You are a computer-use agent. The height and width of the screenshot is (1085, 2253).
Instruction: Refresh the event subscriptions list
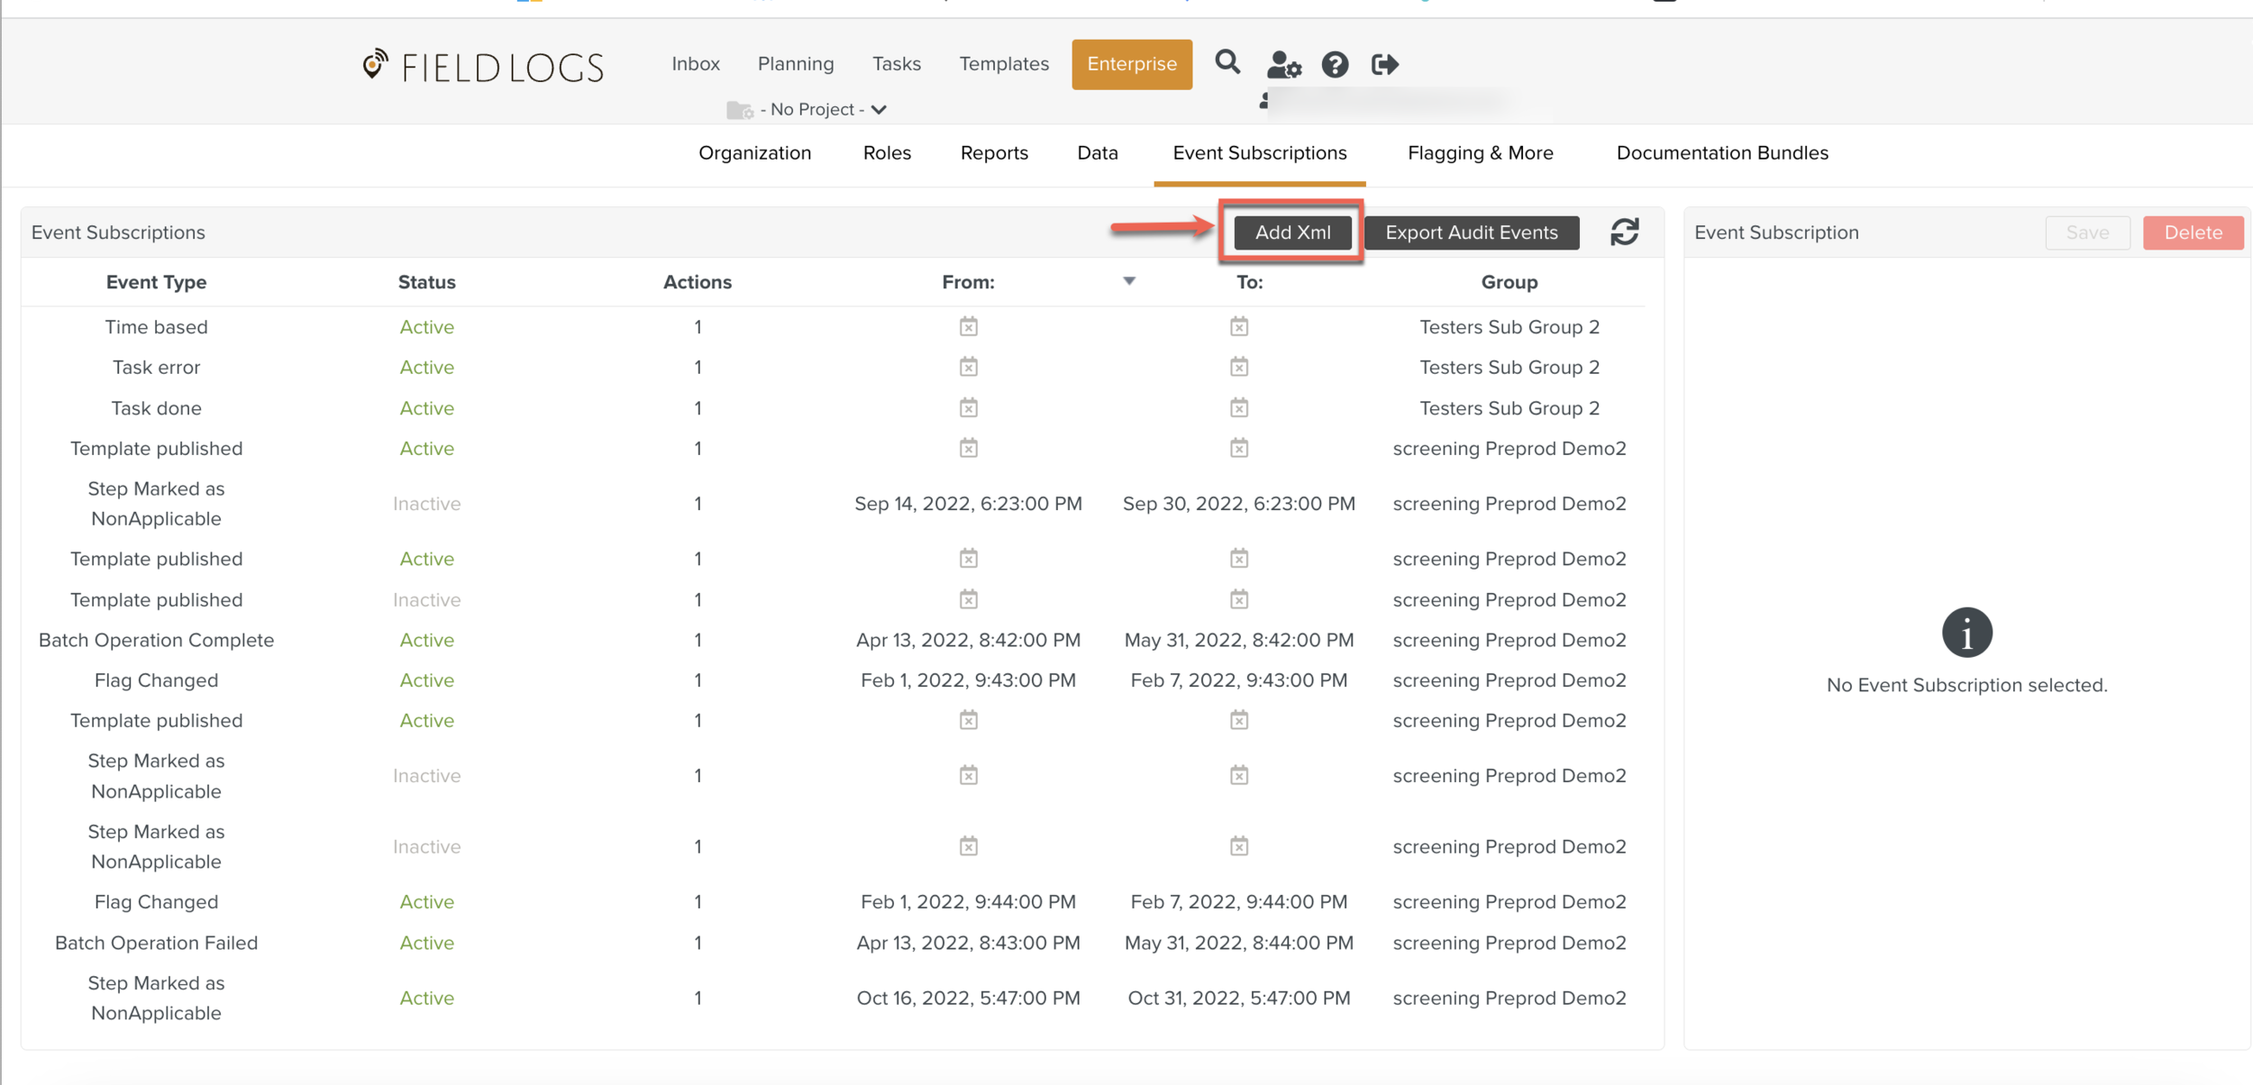click(1624, 232)
